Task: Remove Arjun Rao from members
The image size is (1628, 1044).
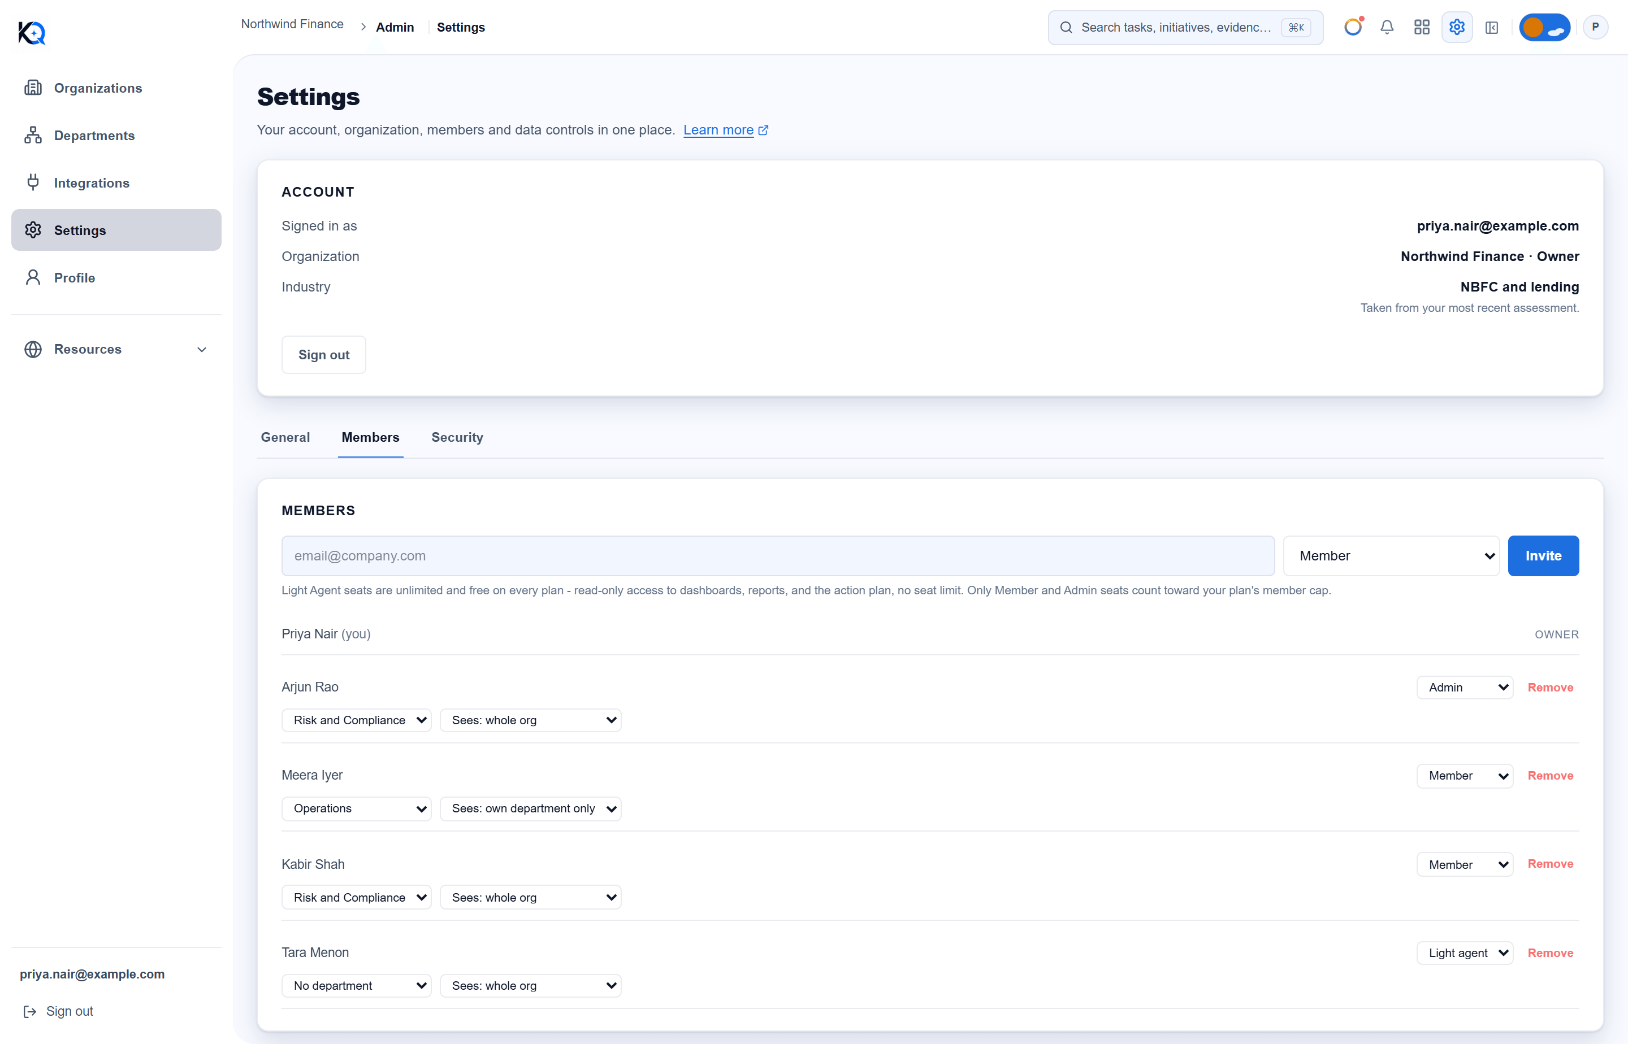Action: point(1550,688)
